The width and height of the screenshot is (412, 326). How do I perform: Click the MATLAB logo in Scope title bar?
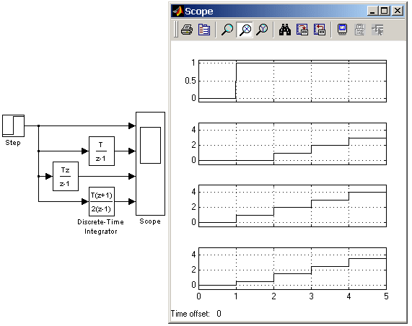178,12
